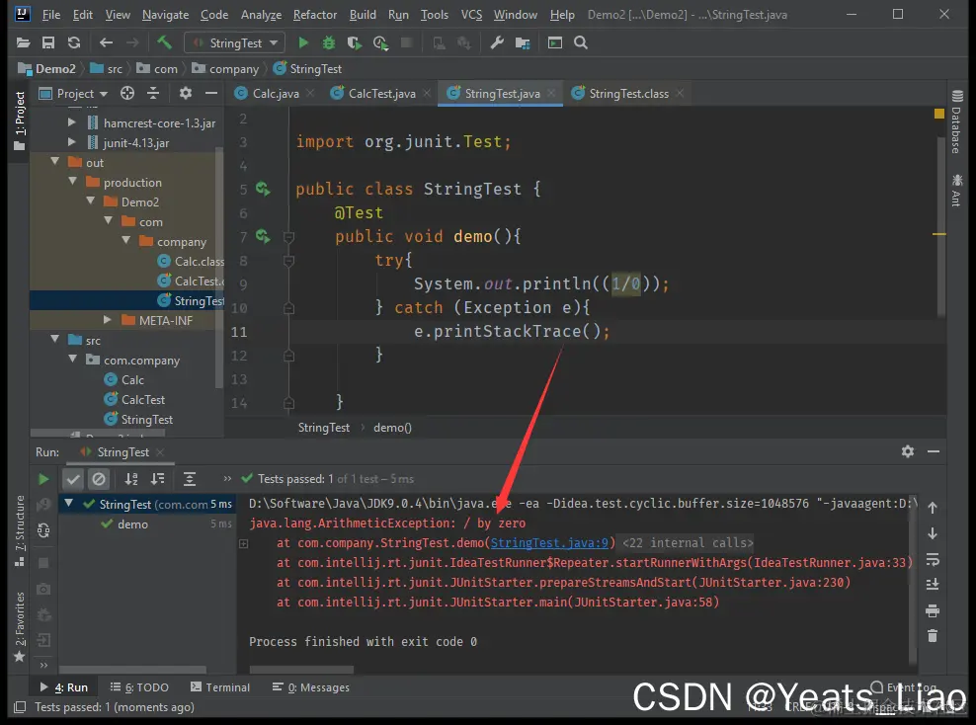Image resolution: width=976 pixels, height=725 pixels.
Task: Close the StringTest run tab
Action: coord(160,452)
